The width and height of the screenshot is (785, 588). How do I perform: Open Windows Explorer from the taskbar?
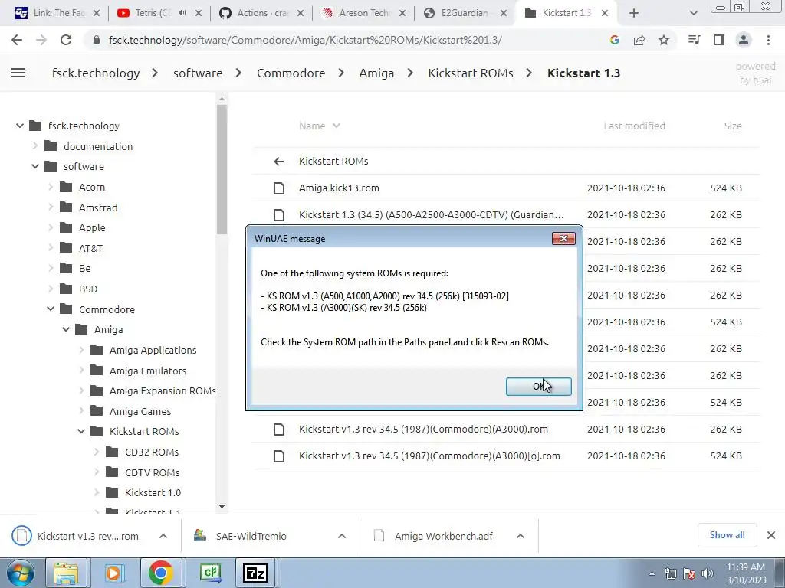pos(66,573)
